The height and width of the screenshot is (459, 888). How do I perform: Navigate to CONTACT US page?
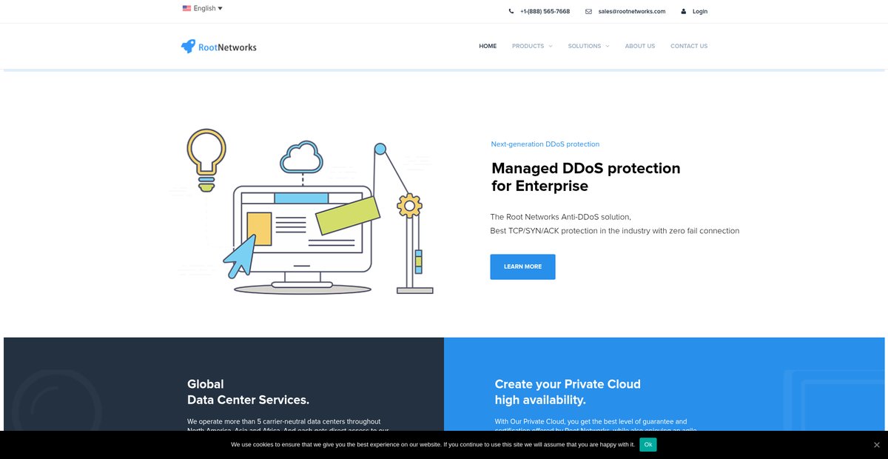click(689, 46)
